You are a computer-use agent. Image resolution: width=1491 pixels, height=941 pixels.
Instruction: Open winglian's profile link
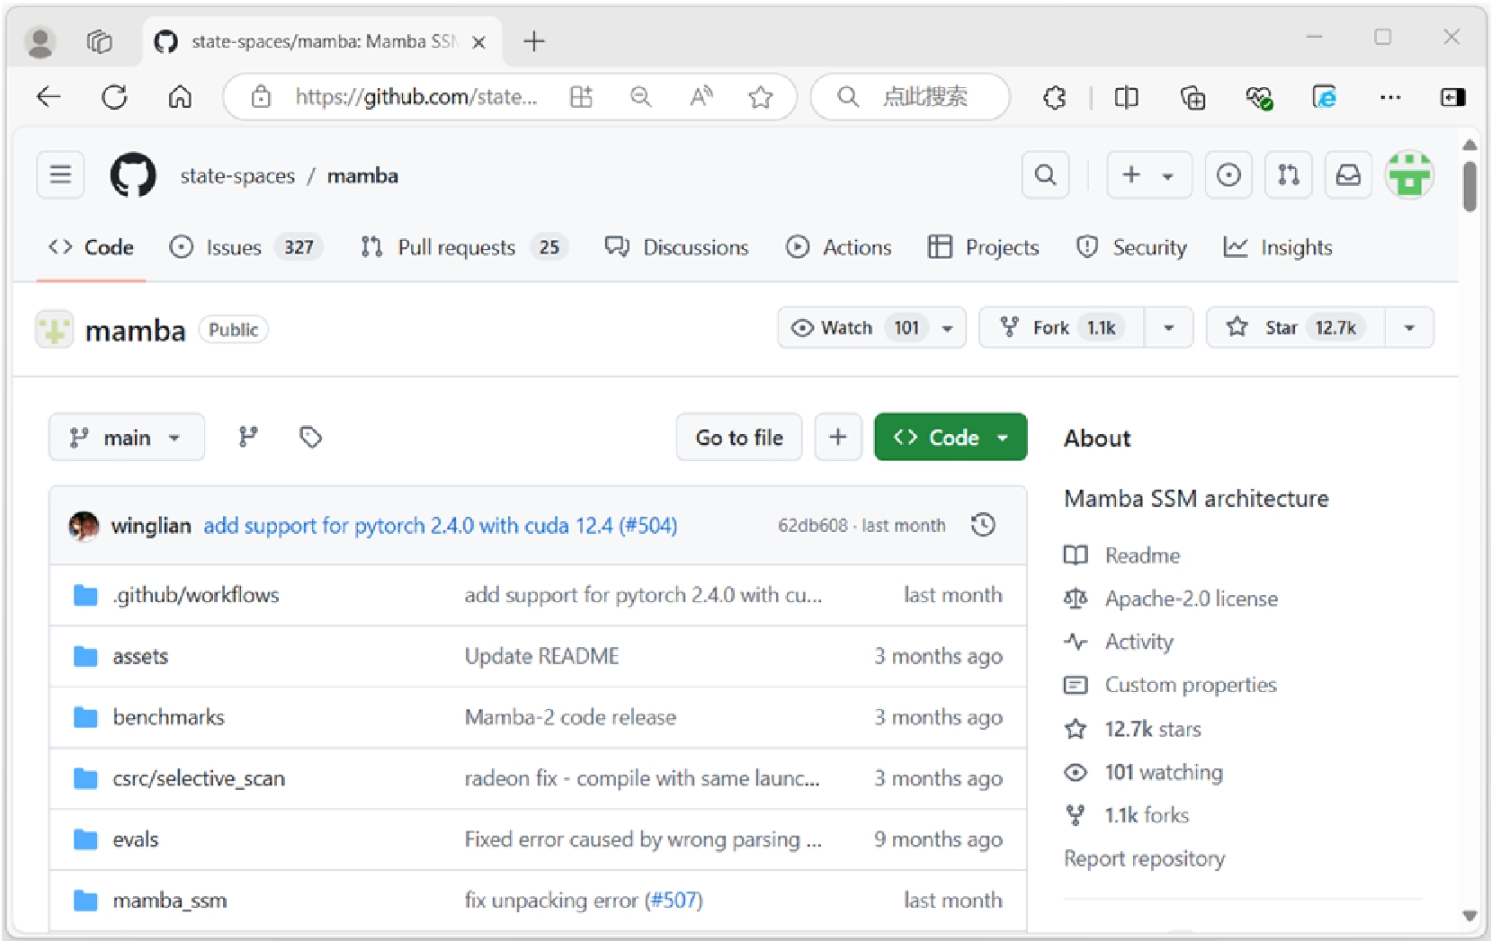151,525
